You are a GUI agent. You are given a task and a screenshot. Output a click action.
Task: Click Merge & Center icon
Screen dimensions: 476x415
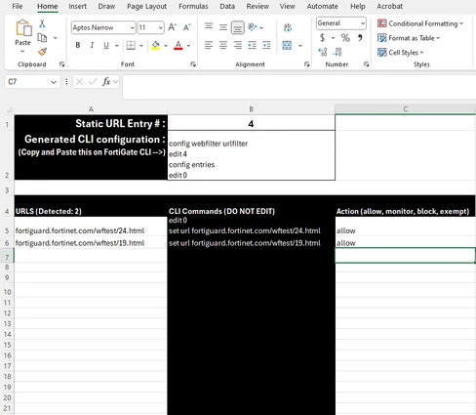[287, 45]
